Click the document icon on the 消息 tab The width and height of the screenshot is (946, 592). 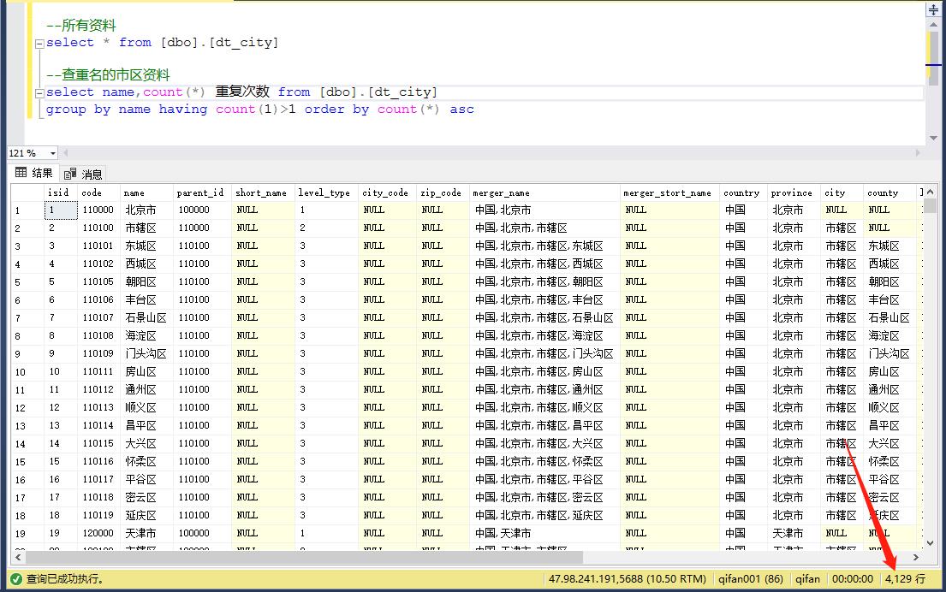70,174
